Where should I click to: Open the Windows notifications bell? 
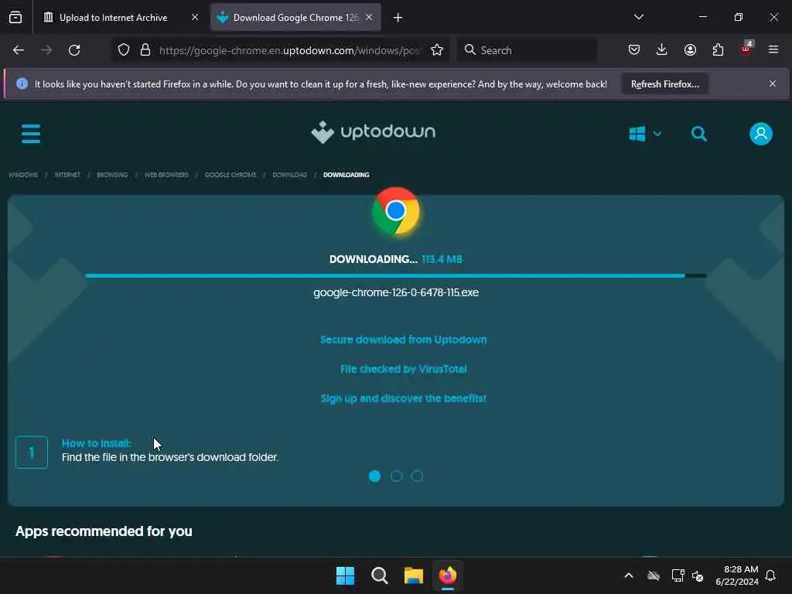point(770,575)
